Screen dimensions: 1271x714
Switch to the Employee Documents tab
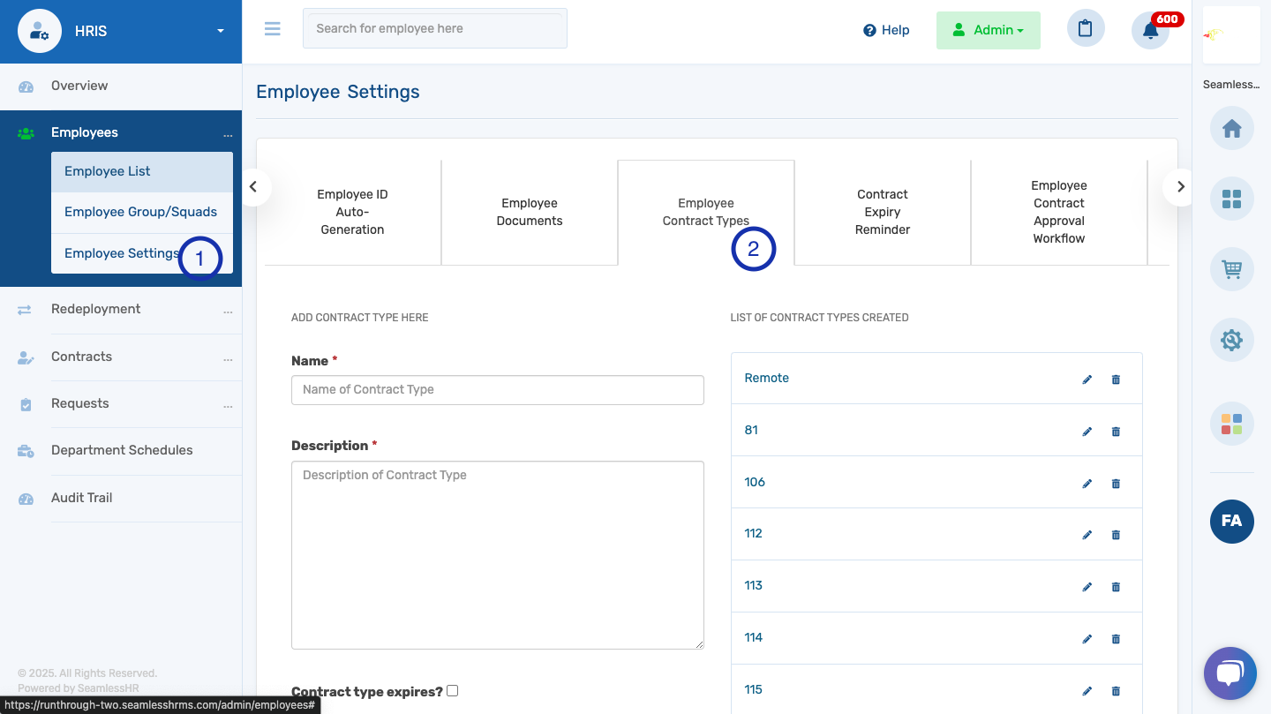529,212
